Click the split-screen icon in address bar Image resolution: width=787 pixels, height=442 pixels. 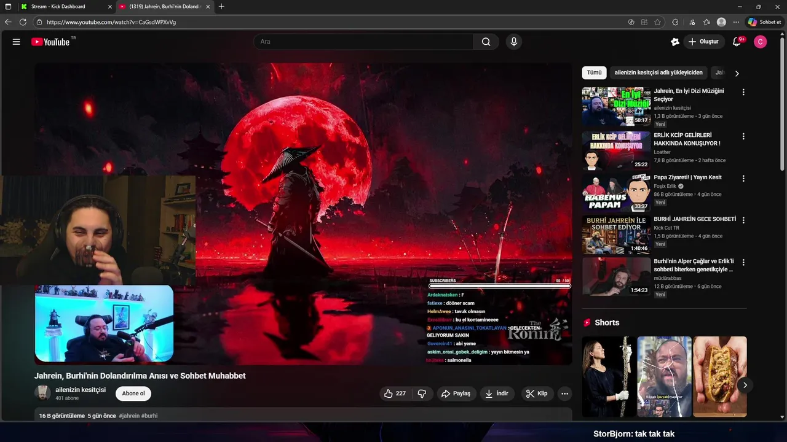coord(644,22)
